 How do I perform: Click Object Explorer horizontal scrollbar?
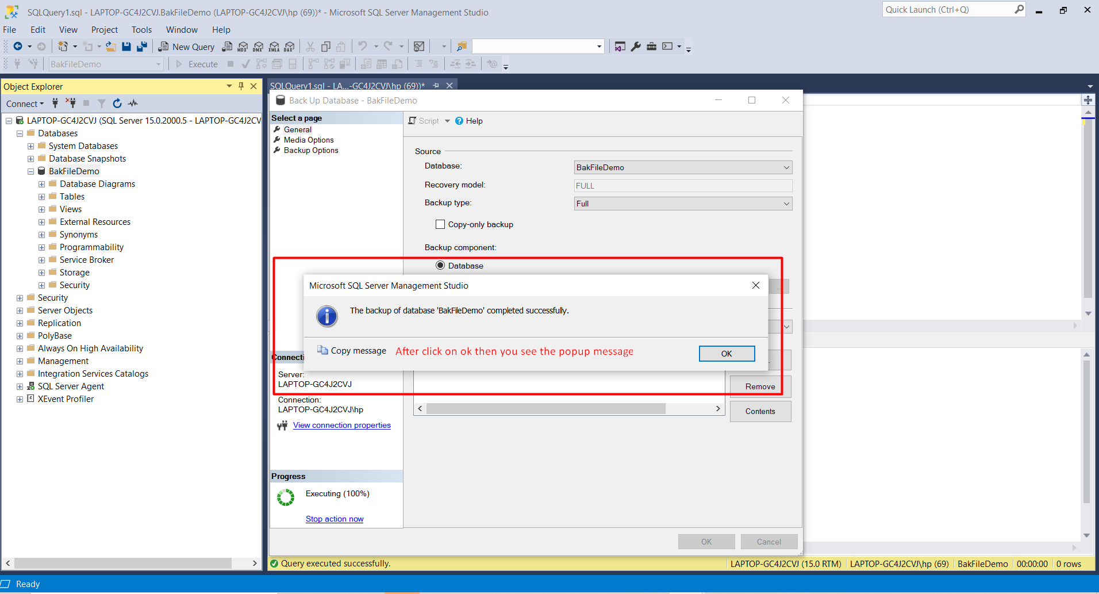click(x=122, y=563)
